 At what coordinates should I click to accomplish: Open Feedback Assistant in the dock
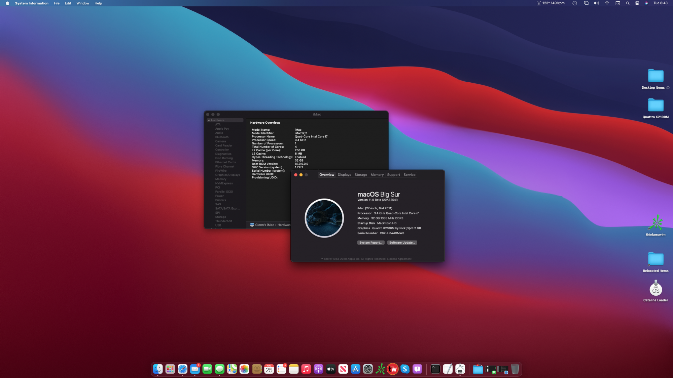[x=417, y=369]
